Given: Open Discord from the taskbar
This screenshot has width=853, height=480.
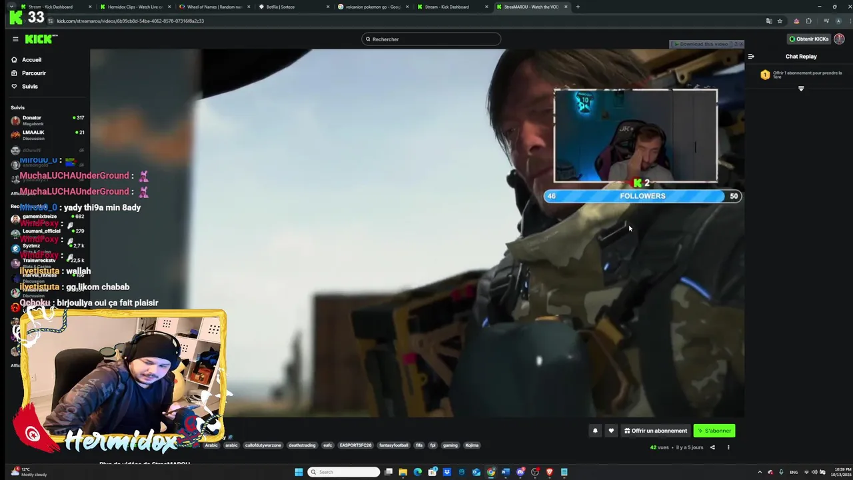Looking at the screenshot, I should coord(520,472).
